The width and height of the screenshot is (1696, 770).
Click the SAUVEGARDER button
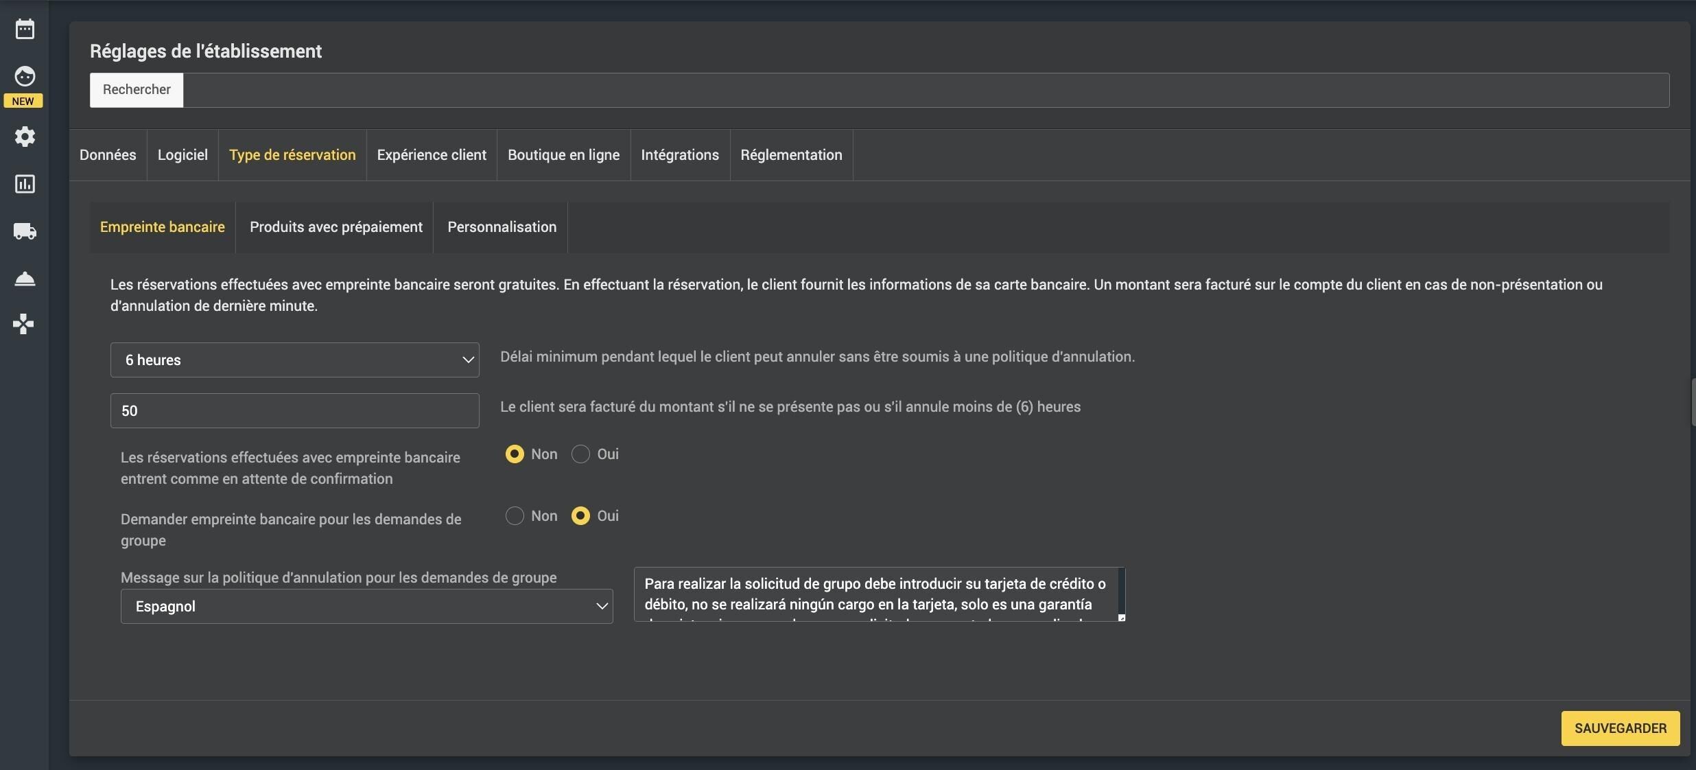[x=1621, y=728]
